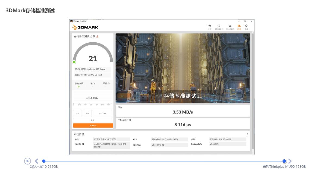Click the 3DMark logo in header
The image size is (314, 174).
coord(85,27)
